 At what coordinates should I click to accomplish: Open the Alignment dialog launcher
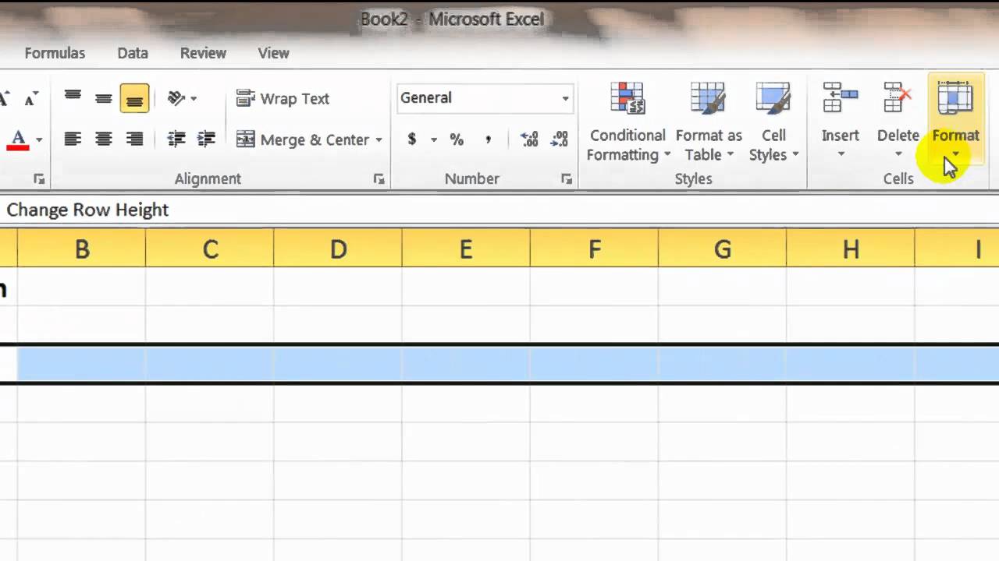coord(379,179)
